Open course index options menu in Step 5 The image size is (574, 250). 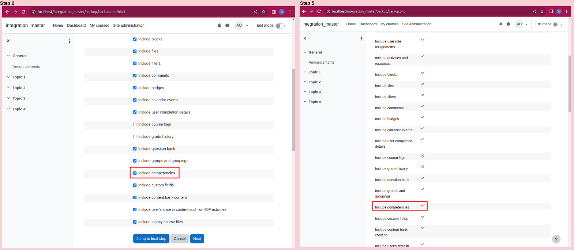[x=361, y=39]
